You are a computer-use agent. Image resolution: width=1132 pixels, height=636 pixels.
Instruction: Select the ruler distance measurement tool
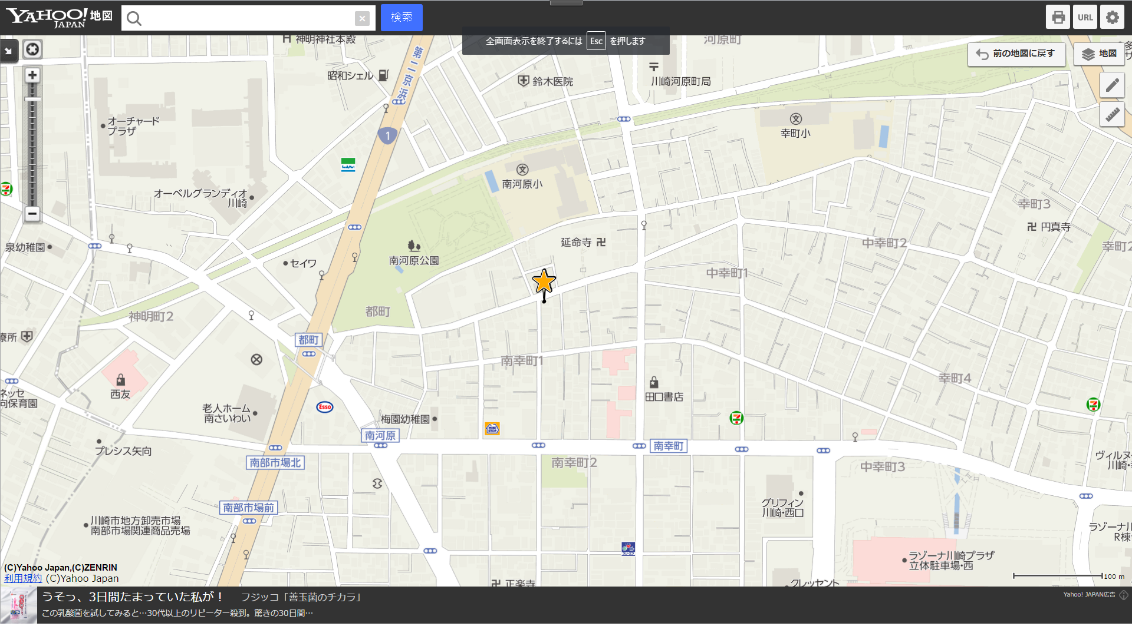(1112, 114)
